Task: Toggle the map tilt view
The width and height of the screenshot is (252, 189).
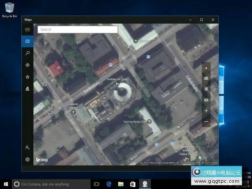Action: point(206,79)
